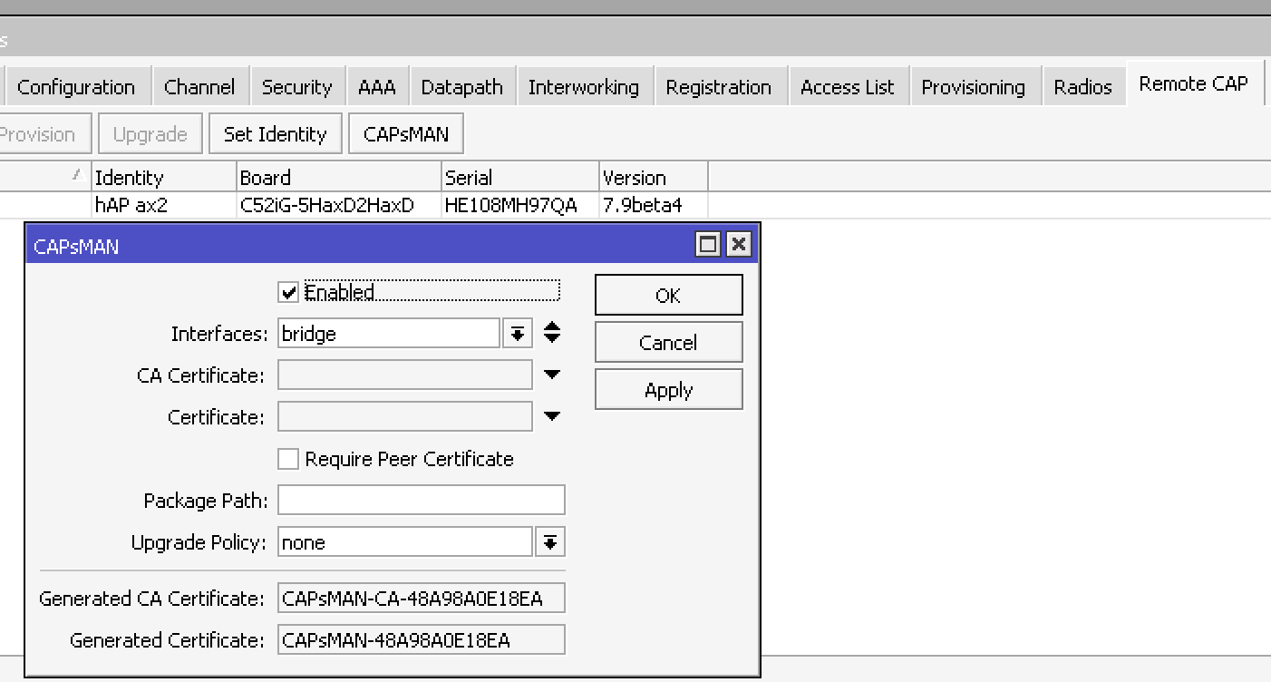
Task: Open Interfaces dropdown list arrow
Action: click(x=517, y=334)
